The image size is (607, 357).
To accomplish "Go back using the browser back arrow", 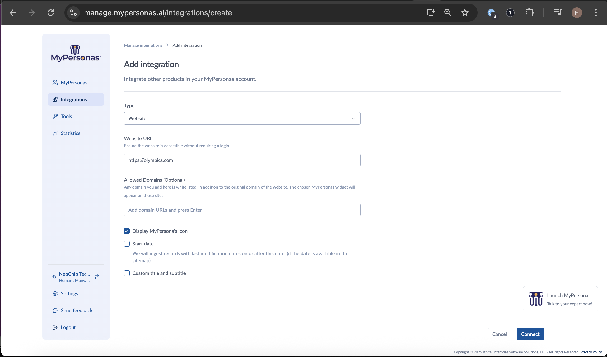I will point(13,13).
